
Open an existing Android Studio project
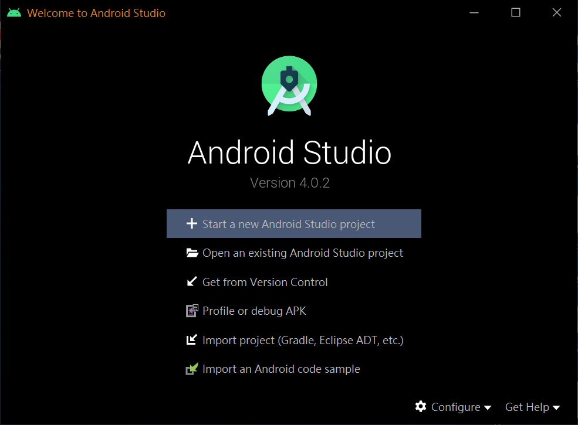pyautogui.click(x=294, y=253)
